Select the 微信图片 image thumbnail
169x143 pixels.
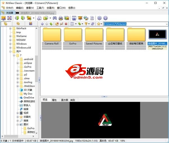tap(157, 39)
